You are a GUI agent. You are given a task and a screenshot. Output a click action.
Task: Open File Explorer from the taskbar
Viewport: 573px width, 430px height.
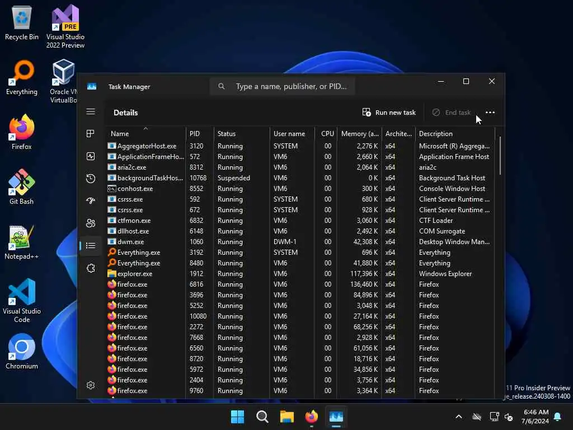pos(287,417)
